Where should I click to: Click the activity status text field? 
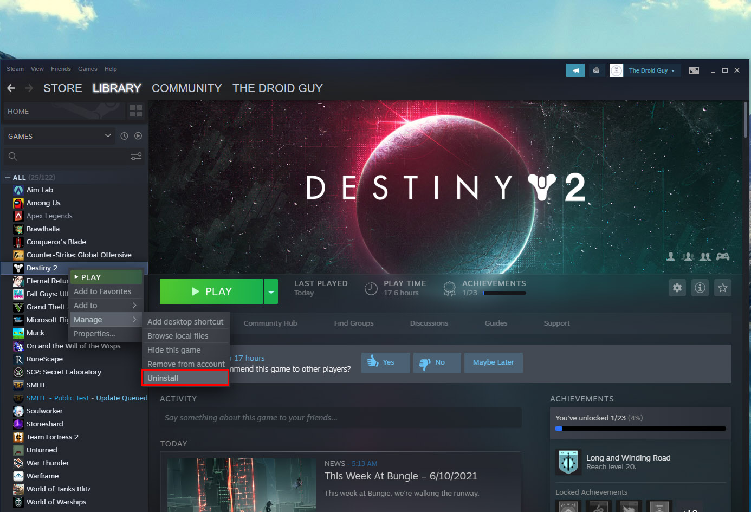click(340, 418)
